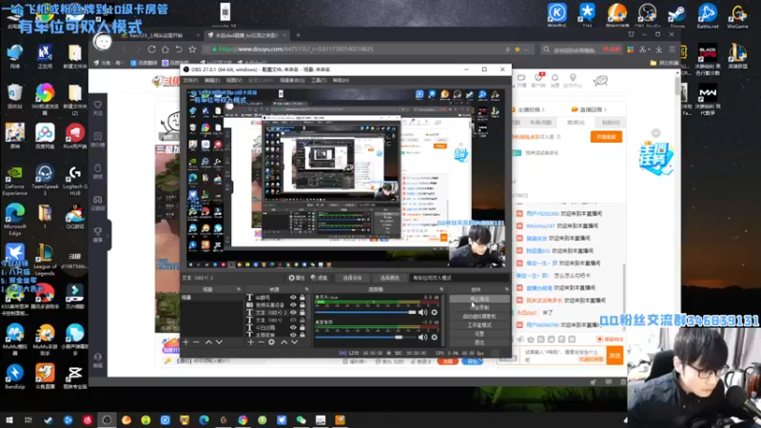This screenshot has width=761, height=428.
Task: Mute the desktop audio channel in mixer
Action: (422, 337)
